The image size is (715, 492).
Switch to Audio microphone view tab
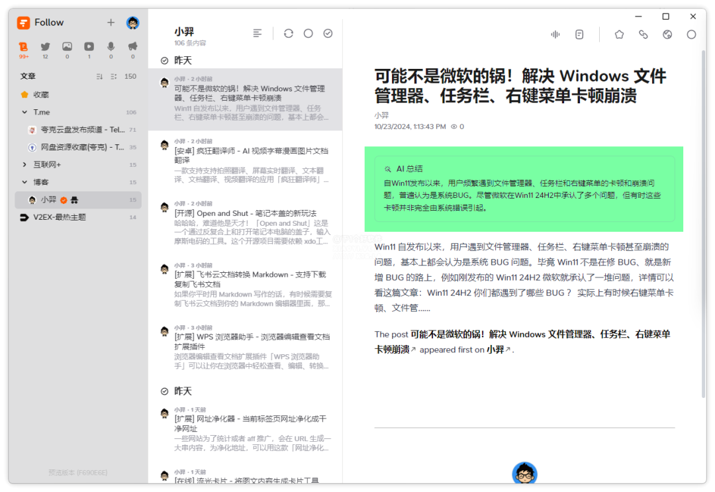click(111, 50)
